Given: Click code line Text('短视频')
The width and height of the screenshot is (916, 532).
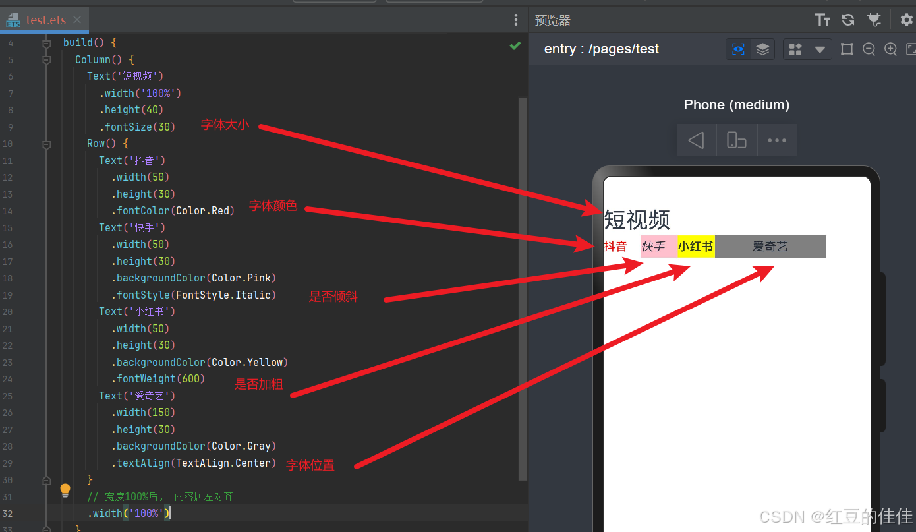Looking at the screenshot, I should [x=125, y=76].
